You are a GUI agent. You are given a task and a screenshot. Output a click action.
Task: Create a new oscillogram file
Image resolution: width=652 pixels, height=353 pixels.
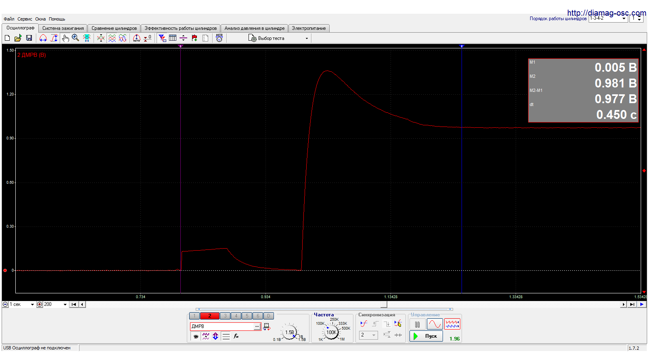(x=7, y=38)
